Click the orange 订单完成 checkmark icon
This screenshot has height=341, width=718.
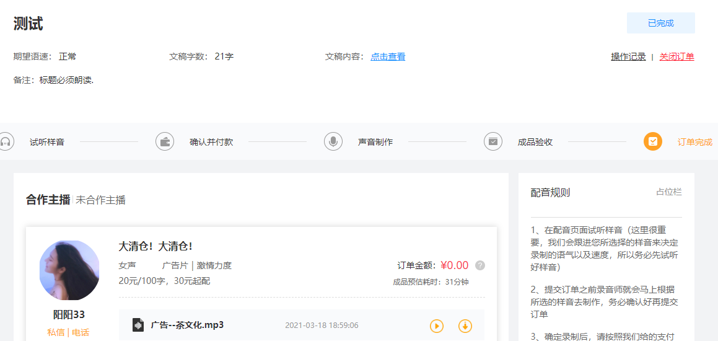653,141
